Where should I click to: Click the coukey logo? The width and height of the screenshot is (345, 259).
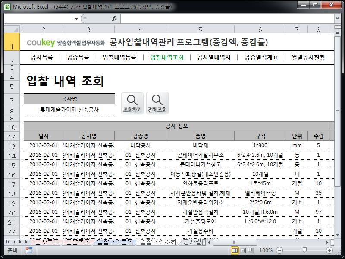point(41,42)
